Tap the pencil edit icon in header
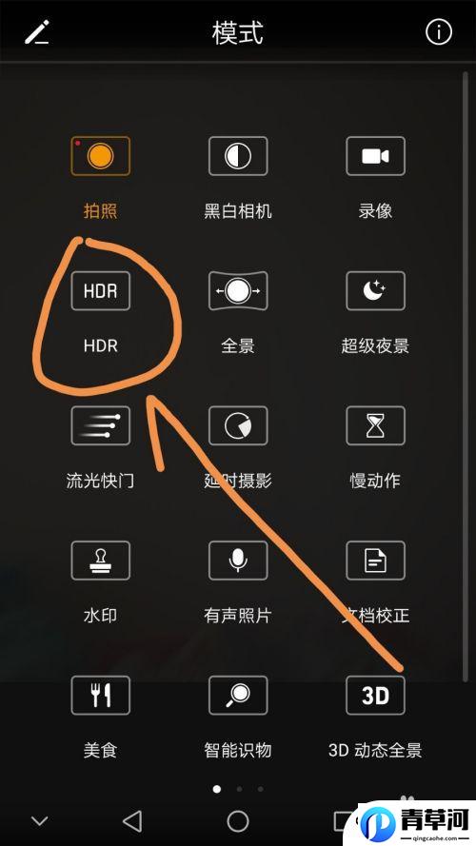 pyautogui.click(x=38, y=32)
